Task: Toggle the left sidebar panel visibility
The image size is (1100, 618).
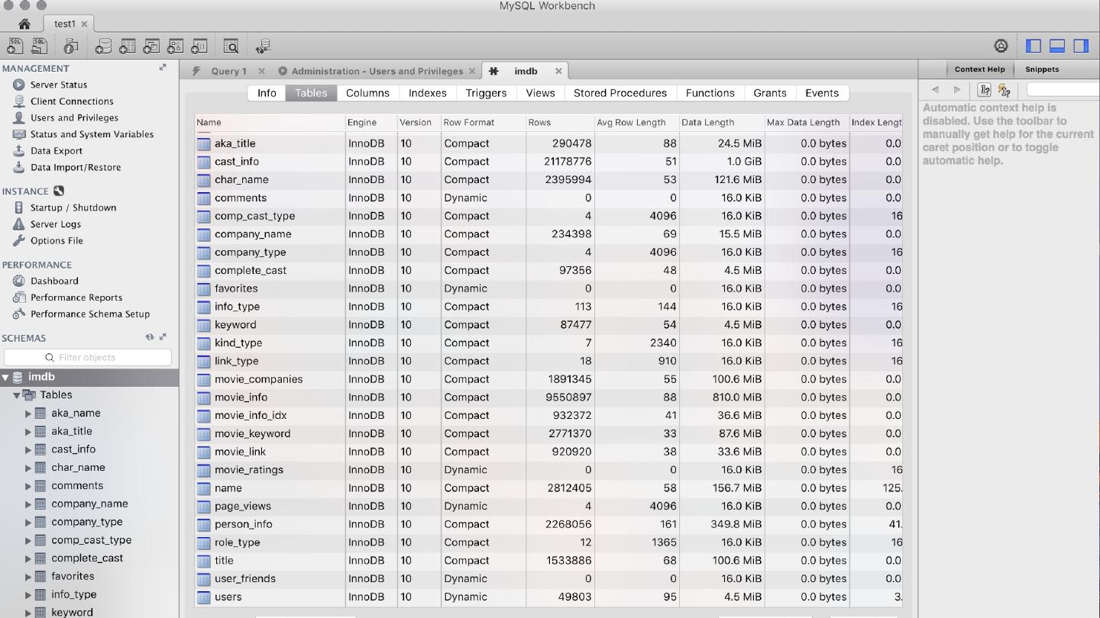Action: pyautogui.click(x=1034, y=46)
